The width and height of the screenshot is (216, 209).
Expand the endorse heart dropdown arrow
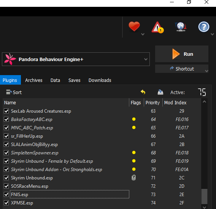[143, 34]
